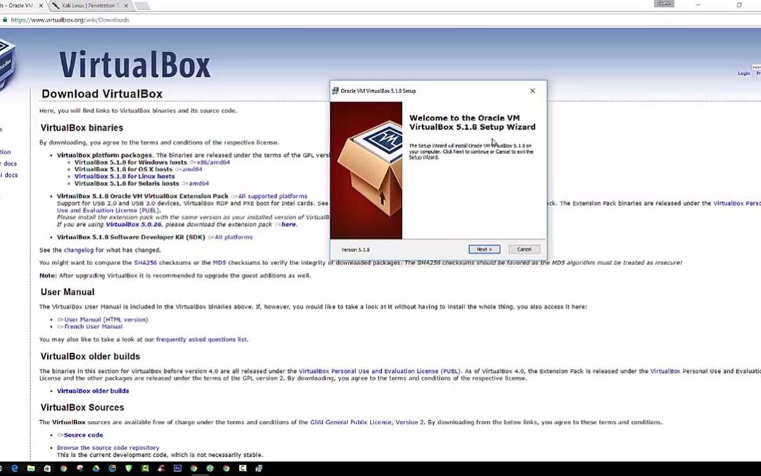Open the Edge browser from taskbar
The image size is (761, 476).
pos(15,468)
